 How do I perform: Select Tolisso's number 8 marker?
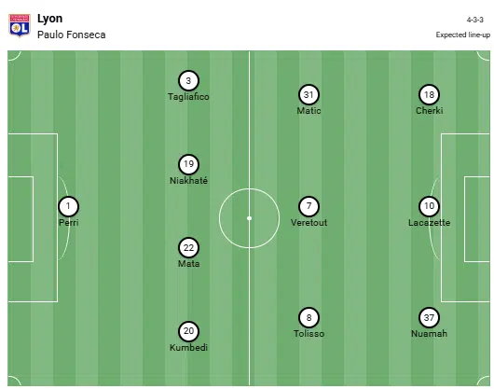309,317
